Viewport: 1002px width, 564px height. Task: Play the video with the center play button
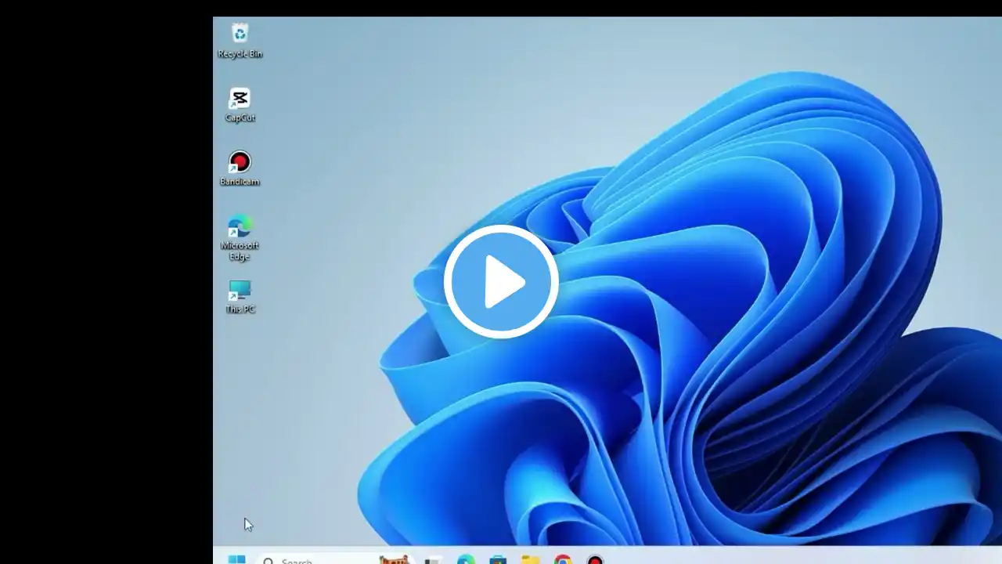pyautogui.click(x=501, y=282)
